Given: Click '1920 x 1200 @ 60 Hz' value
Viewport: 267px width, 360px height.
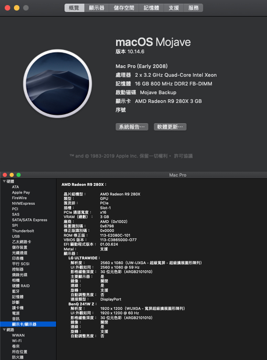Looking at the screenshot, I should pos(120,313).
